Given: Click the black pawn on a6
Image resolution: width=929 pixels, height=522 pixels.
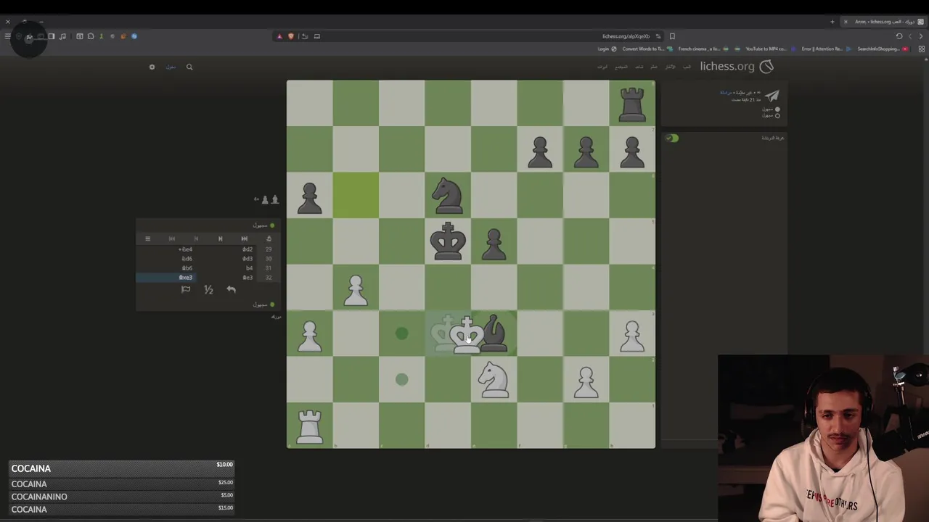Looking at the screenshot, I should click(310, 197).
